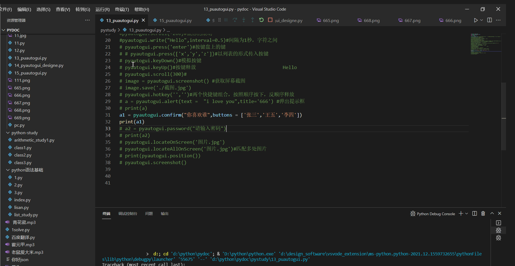The image size is (515, 266).
Task: Show the 问题 panel tab
Action: (x=149, y=214)
